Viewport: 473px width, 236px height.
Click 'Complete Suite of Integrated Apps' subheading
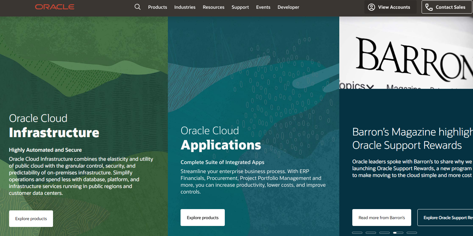pos(223,162)
